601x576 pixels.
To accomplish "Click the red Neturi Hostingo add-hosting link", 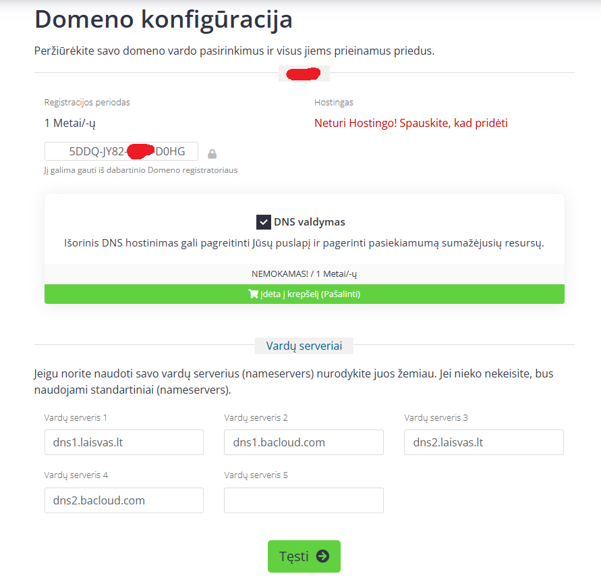I will point(411,123).
